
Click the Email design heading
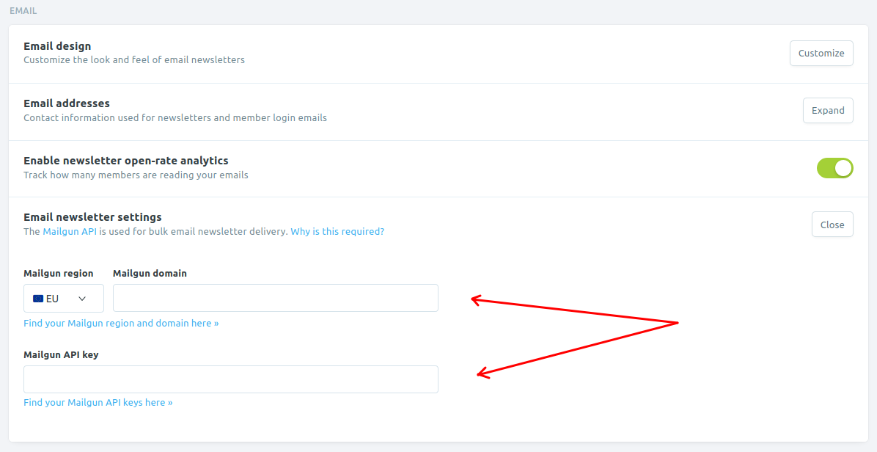coord(57,46)
